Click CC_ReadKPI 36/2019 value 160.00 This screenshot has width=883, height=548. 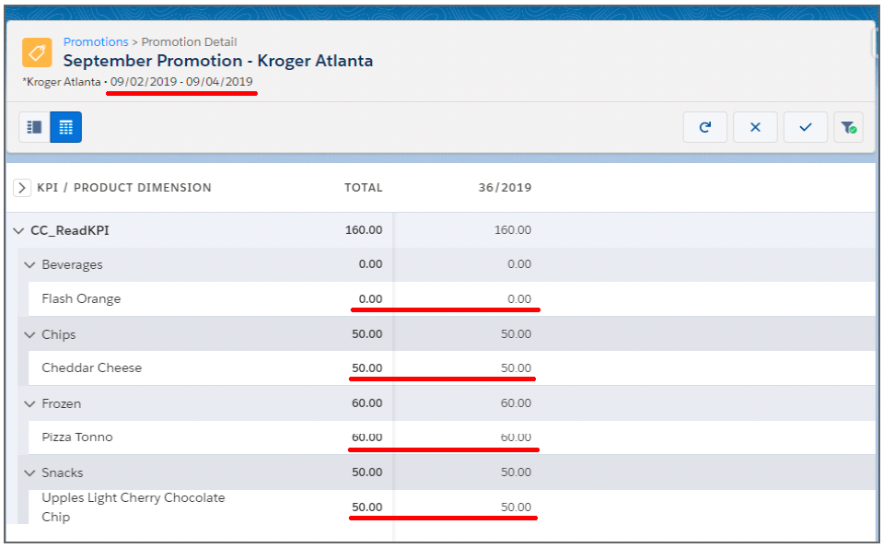[x=513, y=229]
